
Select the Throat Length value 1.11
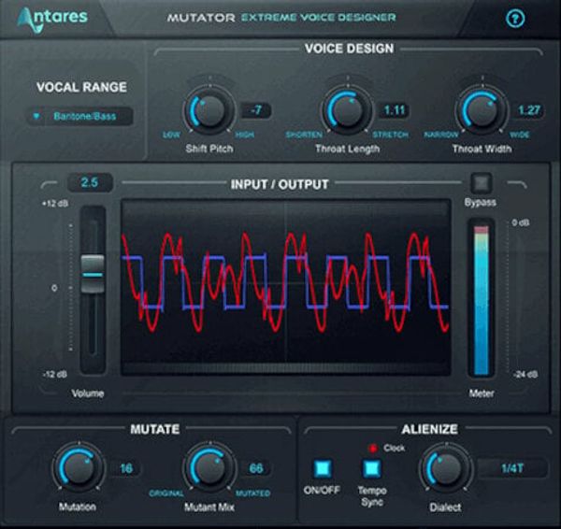(394, 110)
